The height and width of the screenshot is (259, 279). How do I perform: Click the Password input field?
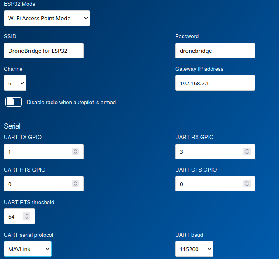(x=215, y=51)
